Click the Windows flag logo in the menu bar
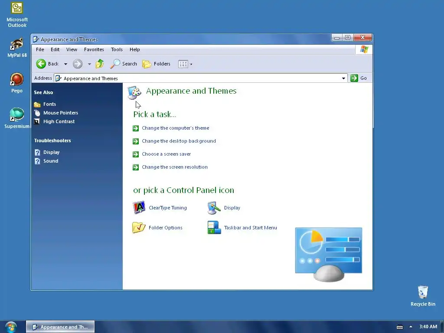This screenshot has height=333, width=444. click(364, 49)
